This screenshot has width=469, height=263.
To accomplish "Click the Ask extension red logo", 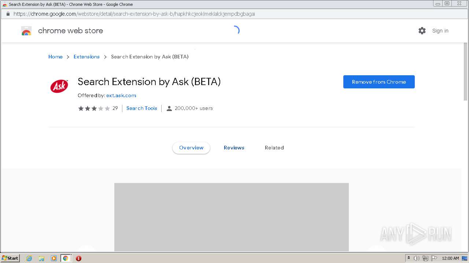I will tap(59, 86).
